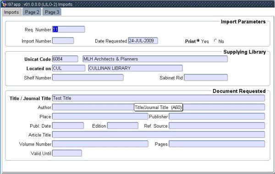Click the Edition input field
The width and height of the screenshot is (275, 174).
123,125
